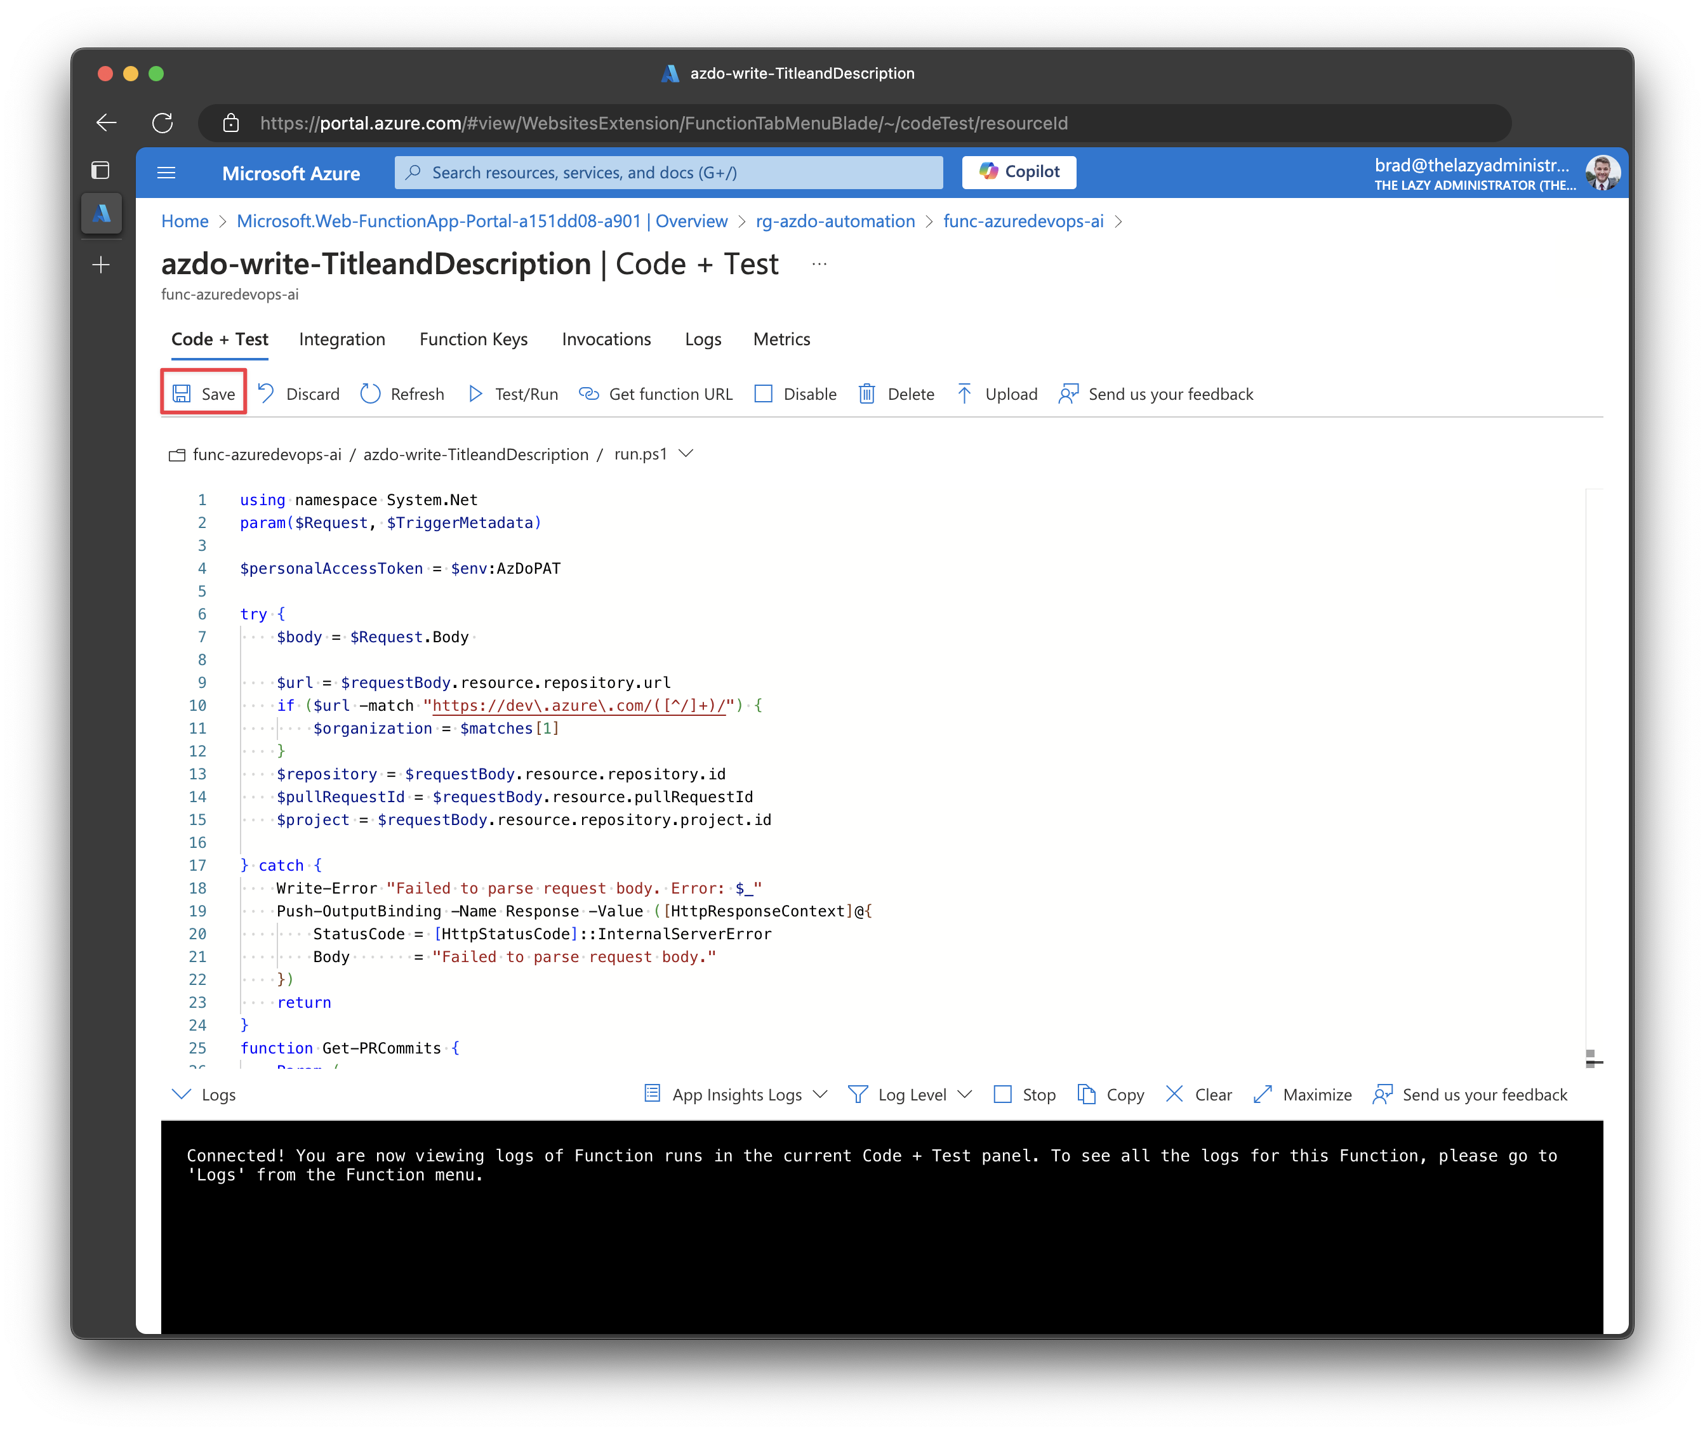Click the regex URL string on line 10

click(579, 705)
